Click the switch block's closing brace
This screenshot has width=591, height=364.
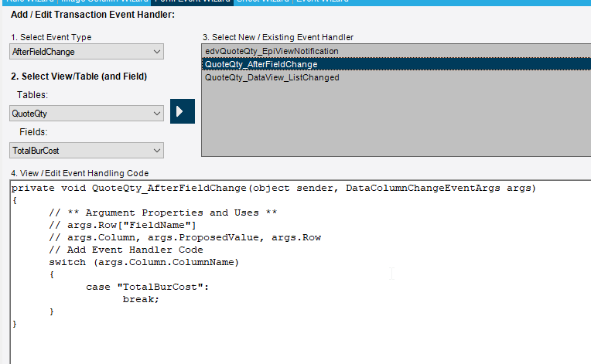coord(52,311)
